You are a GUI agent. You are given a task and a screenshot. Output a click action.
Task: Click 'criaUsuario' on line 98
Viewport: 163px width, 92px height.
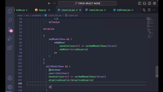click(79, 49)
